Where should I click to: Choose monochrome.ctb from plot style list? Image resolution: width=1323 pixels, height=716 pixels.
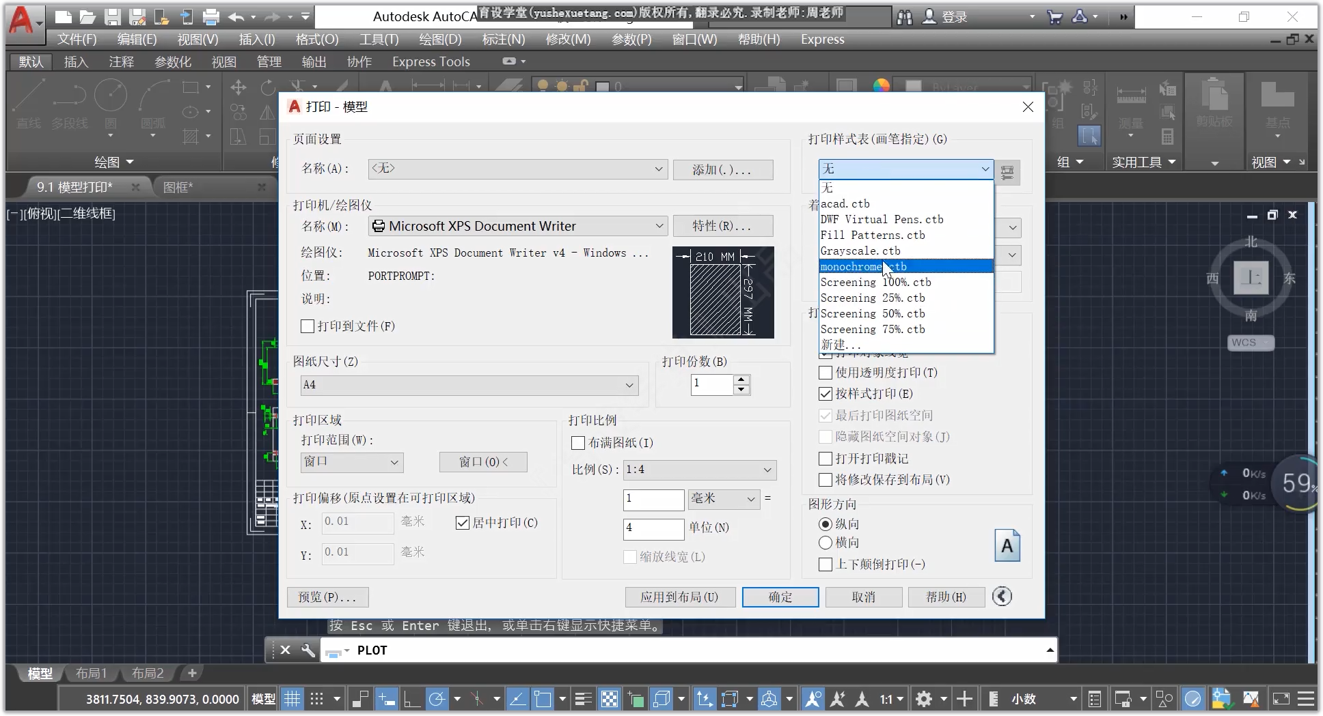(x=905, y=267)
